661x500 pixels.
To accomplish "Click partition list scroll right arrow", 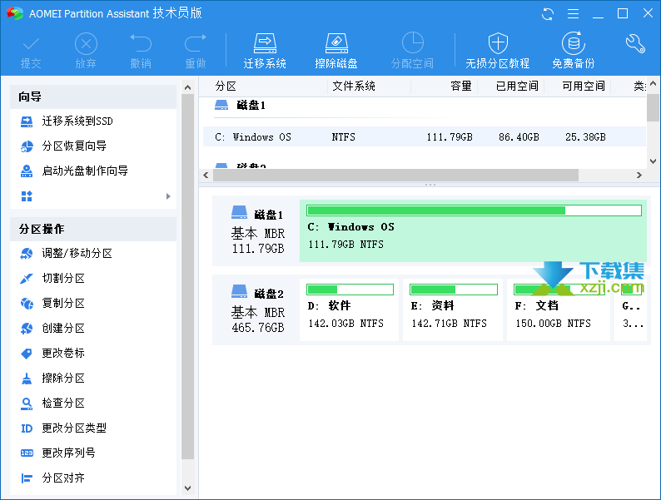I will (639, 175).
